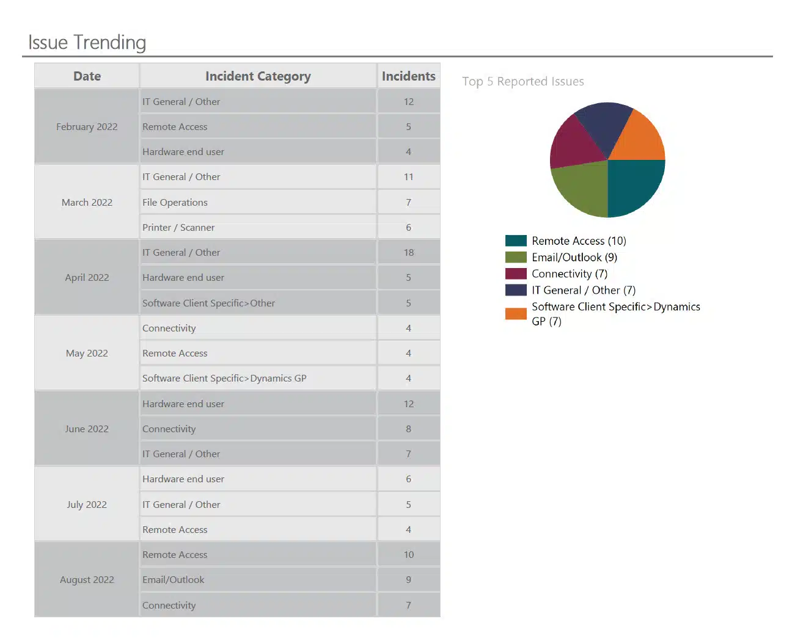This screenshot has width=803, height=641.
Task: Click the Printer / Scanner category row
Action: point(258,227)
